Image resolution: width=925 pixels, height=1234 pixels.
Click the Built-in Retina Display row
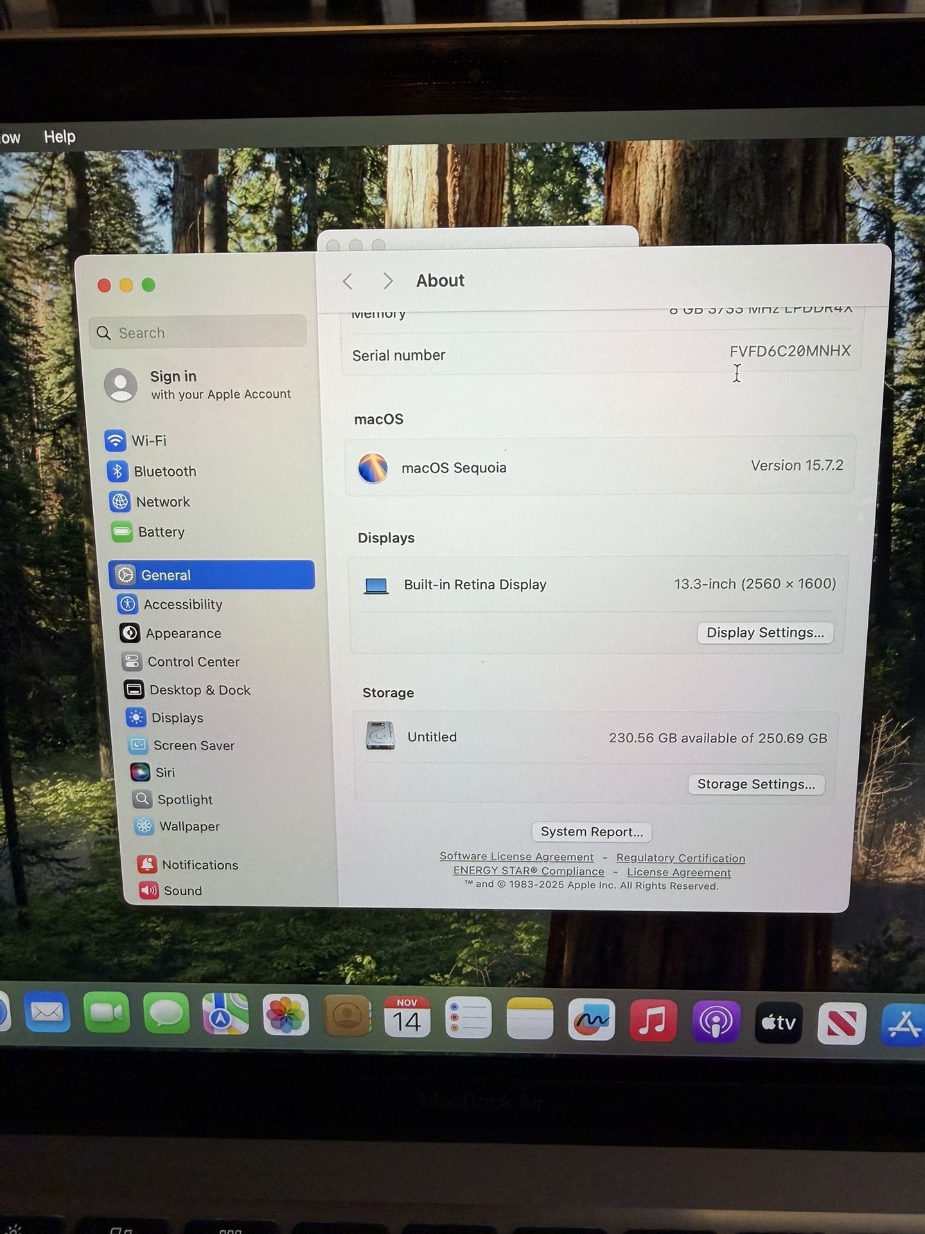(600, 584)
